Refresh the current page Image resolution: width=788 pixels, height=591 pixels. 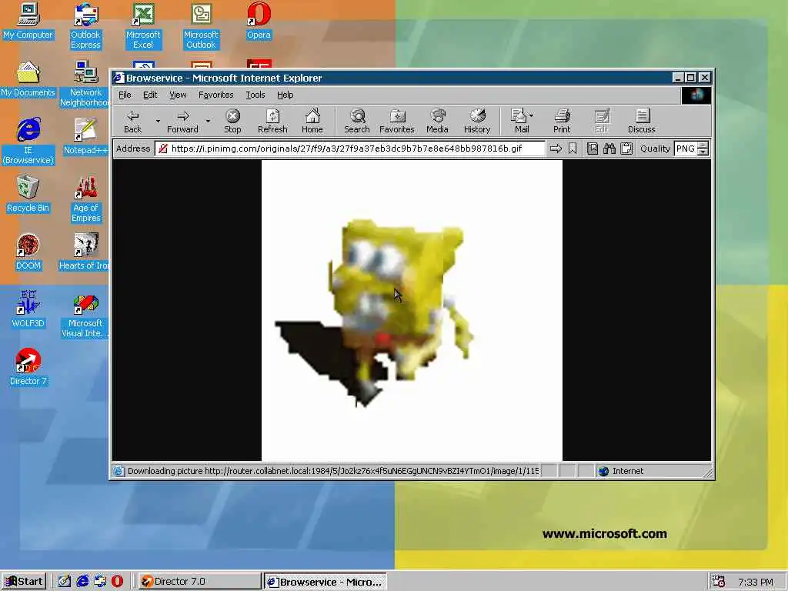[x=272, y=121]
